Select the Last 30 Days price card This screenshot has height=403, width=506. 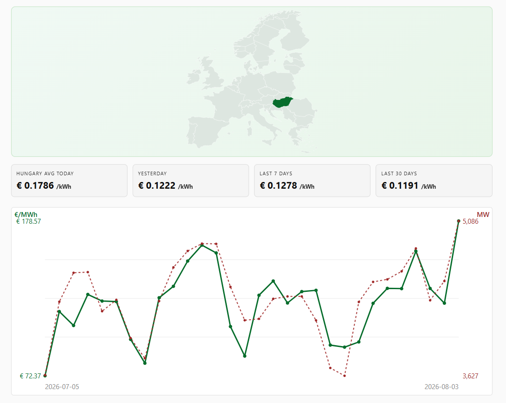[434, 181]
